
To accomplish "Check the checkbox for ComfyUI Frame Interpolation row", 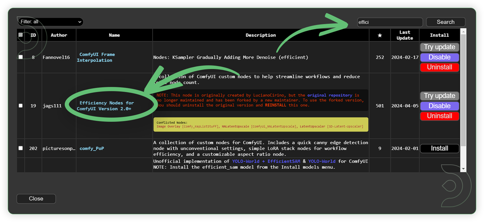I will tap(21, 57).
